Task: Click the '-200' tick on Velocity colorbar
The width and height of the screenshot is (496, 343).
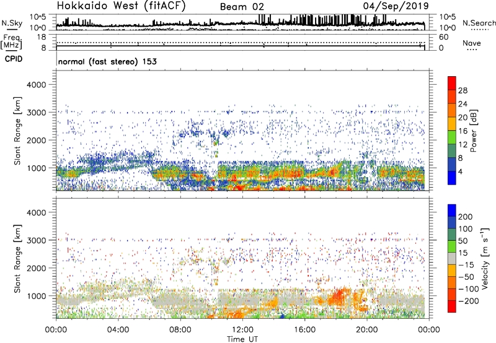Action: [469, 301]
